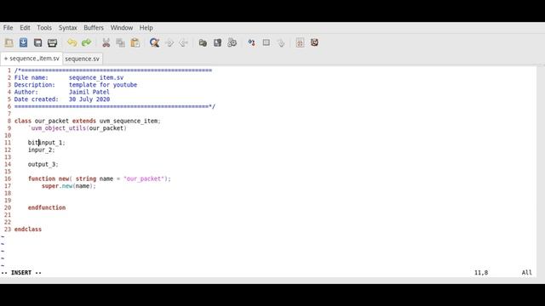Switch to the sequence.sv tab
The height and width of the screenshot is (306, 545).
point(82,59)
